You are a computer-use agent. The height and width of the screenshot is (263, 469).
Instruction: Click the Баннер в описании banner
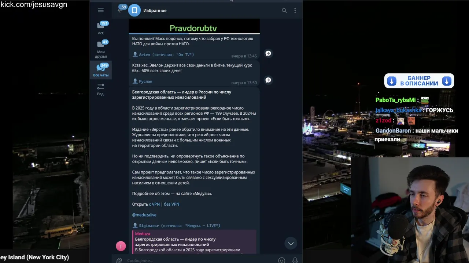[419, 81]
